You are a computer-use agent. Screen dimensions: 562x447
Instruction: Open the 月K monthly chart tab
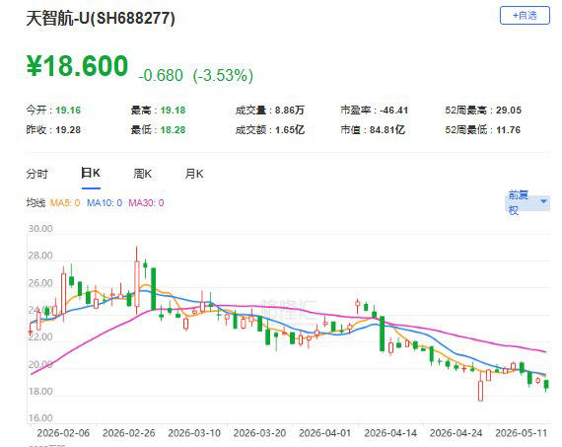pyautogui.click(x=194, y=174)
